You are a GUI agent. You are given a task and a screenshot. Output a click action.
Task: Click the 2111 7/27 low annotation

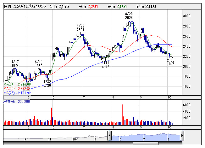point(105,64)
